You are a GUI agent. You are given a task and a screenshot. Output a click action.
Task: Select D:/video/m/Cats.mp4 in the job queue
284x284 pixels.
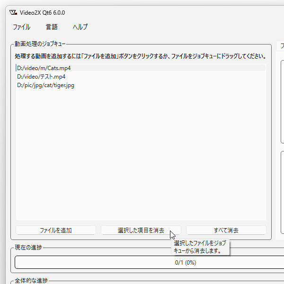point(141,68)
